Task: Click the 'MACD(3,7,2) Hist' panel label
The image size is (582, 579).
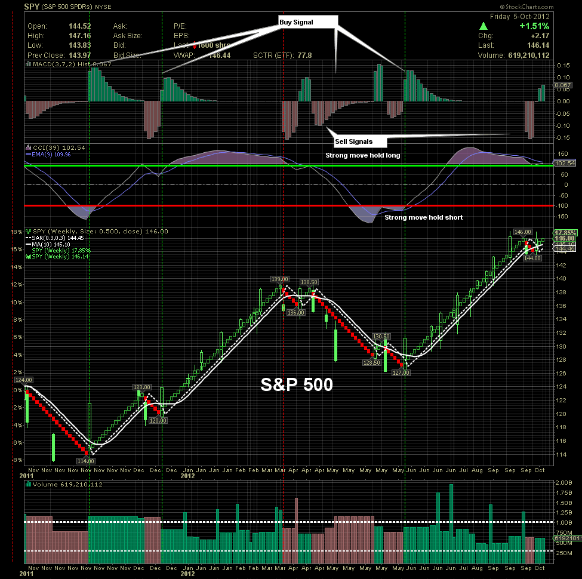Action: (61, 64)
